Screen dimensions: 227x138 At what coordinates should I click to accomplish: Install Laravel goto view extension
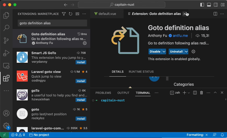[x=81, y=81]
